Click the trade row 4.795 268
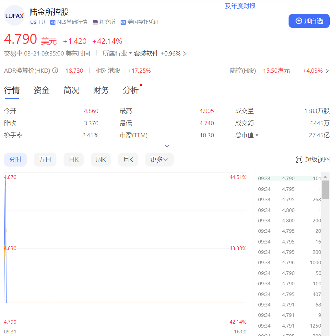The height and width of the screenshot is (336, 332). (290, 200)
